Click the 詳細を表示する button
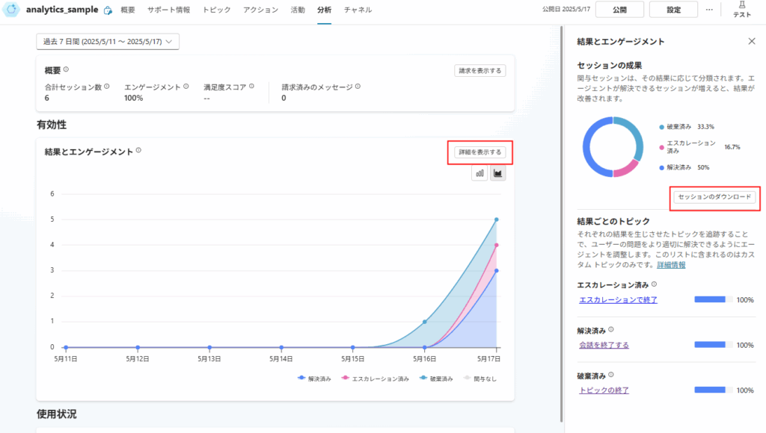This screenshot has width=766, height=433. (x=479, y=152)
